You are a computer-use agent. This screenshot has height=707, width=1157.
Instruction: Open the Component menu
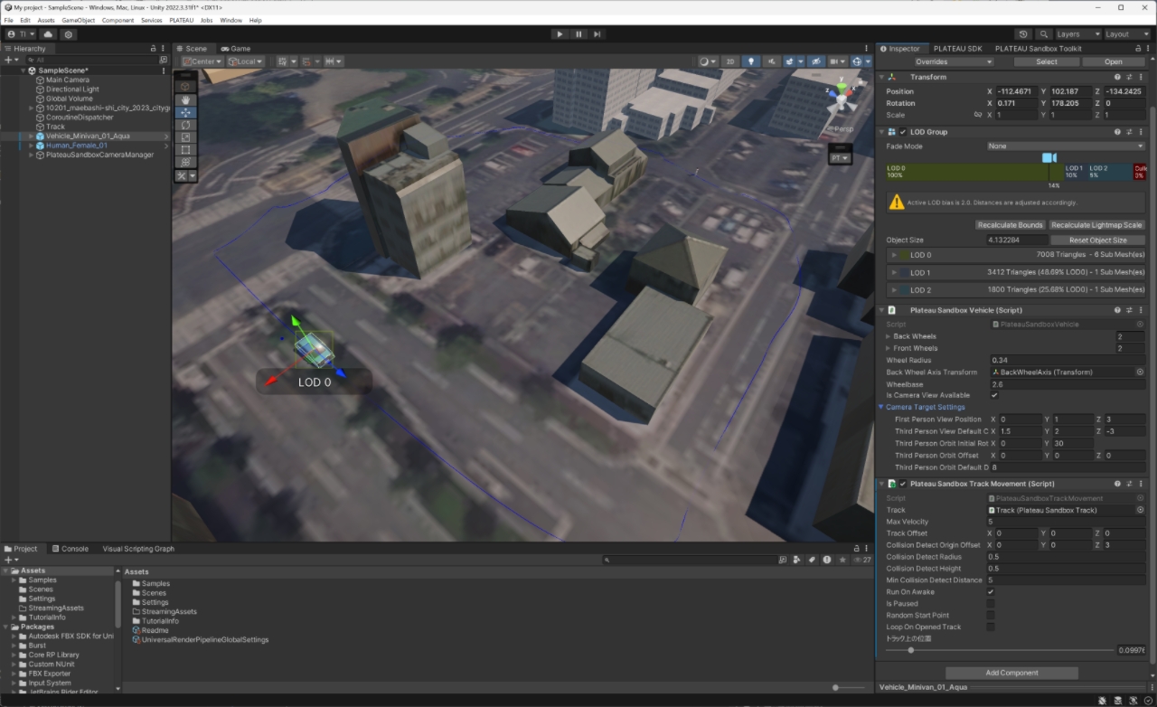pos(118,20)
